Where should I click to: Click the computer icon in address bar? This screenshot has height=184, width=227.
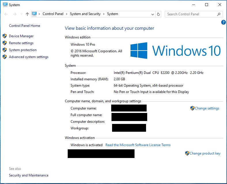34,14
